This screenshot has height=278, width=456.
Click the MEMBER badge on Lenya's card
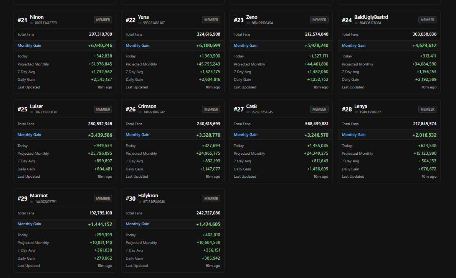[427, 109]
